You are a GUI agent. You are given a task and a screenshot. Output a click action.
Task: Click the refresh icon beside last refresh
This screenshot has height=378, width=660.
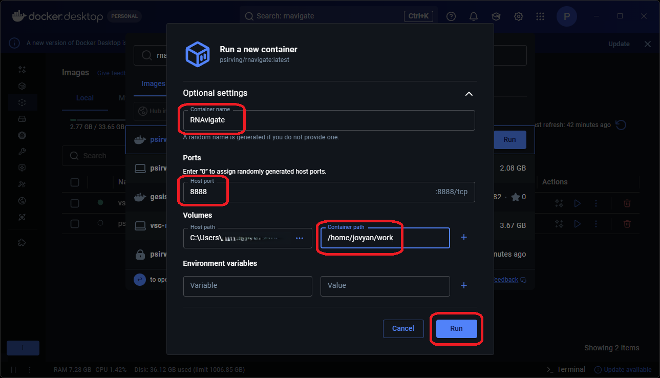coord(621,125)
